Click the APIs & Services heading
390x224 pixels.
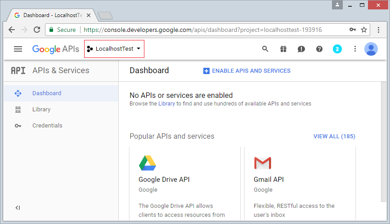coord(61,70)
